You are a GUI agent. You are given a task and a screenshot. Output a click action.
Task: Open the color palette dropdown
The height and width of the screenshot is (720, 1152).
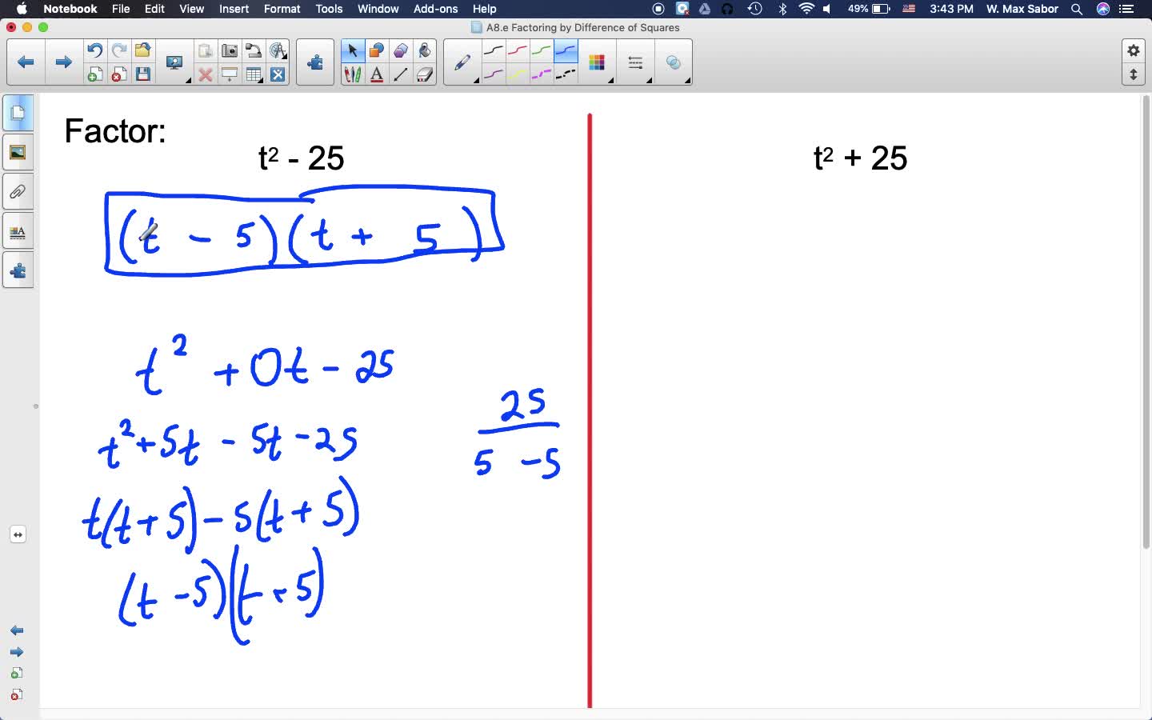[597, 63]
